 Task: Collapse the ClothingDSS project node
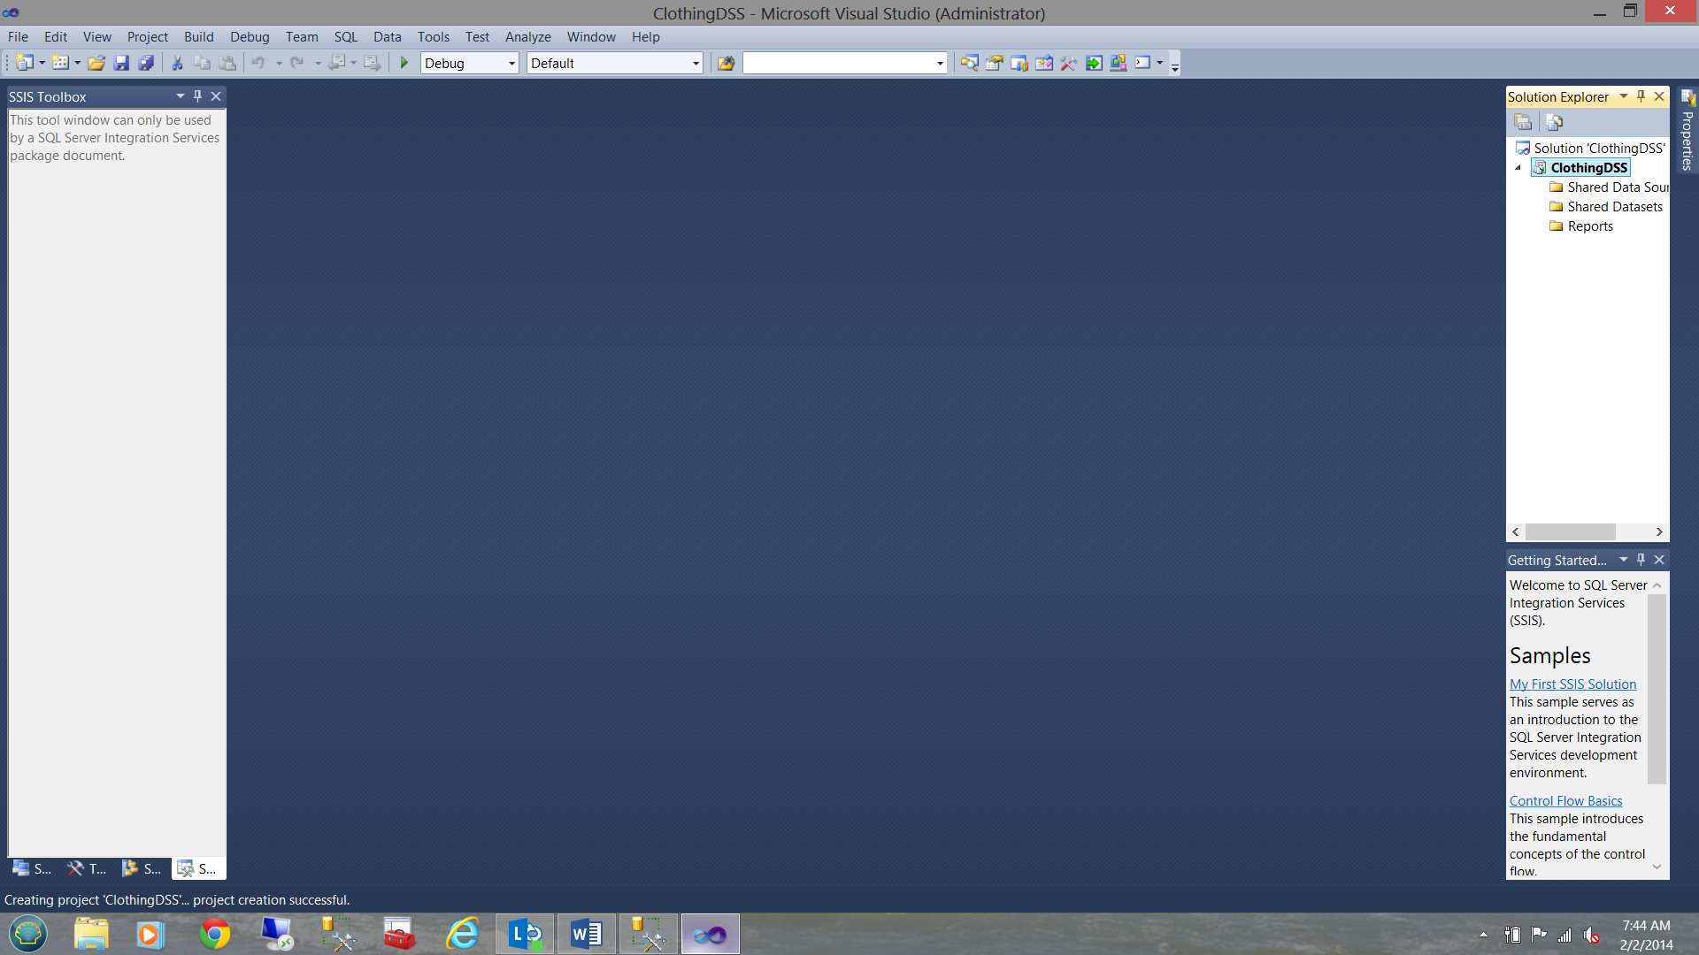(x=1518, y=167)
